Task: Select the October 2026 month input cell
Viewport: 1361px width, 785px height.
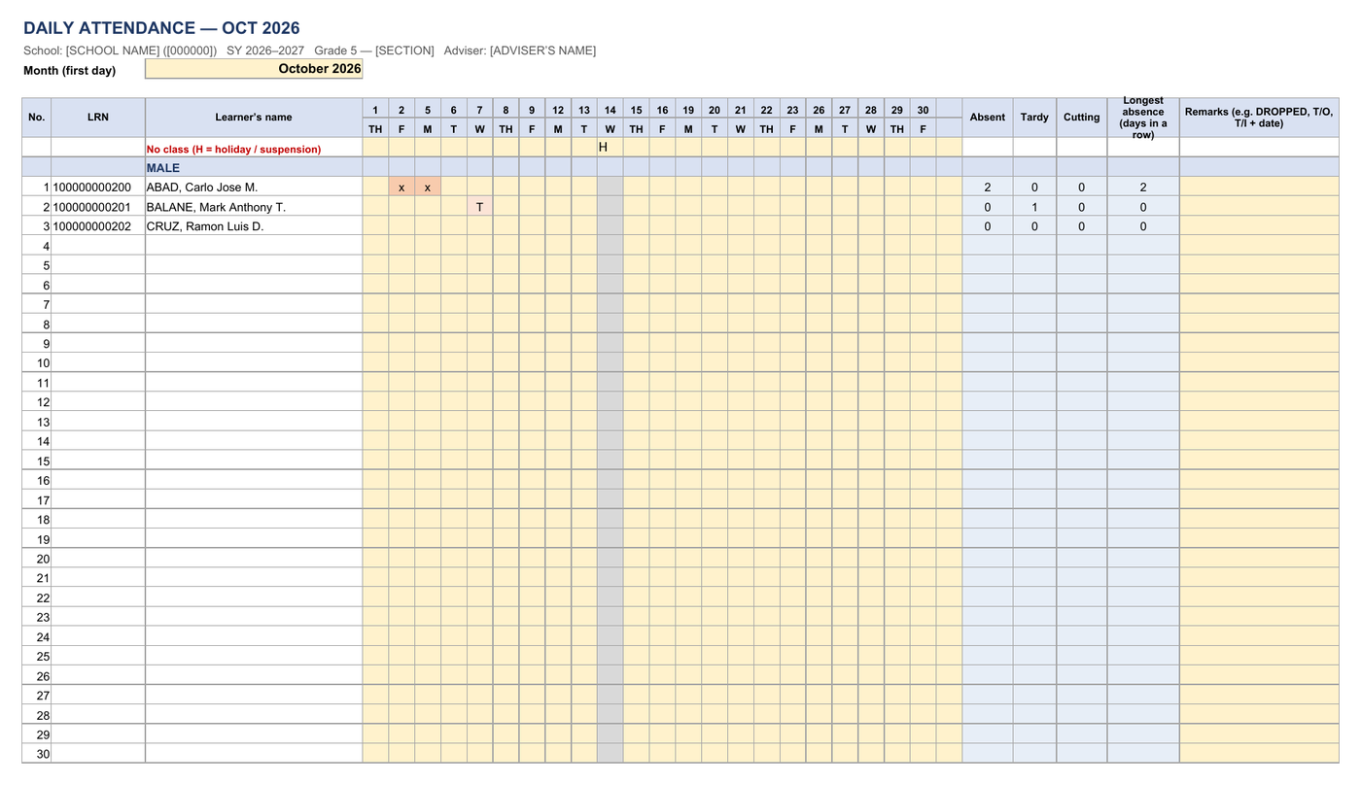Action: (254, 69)
